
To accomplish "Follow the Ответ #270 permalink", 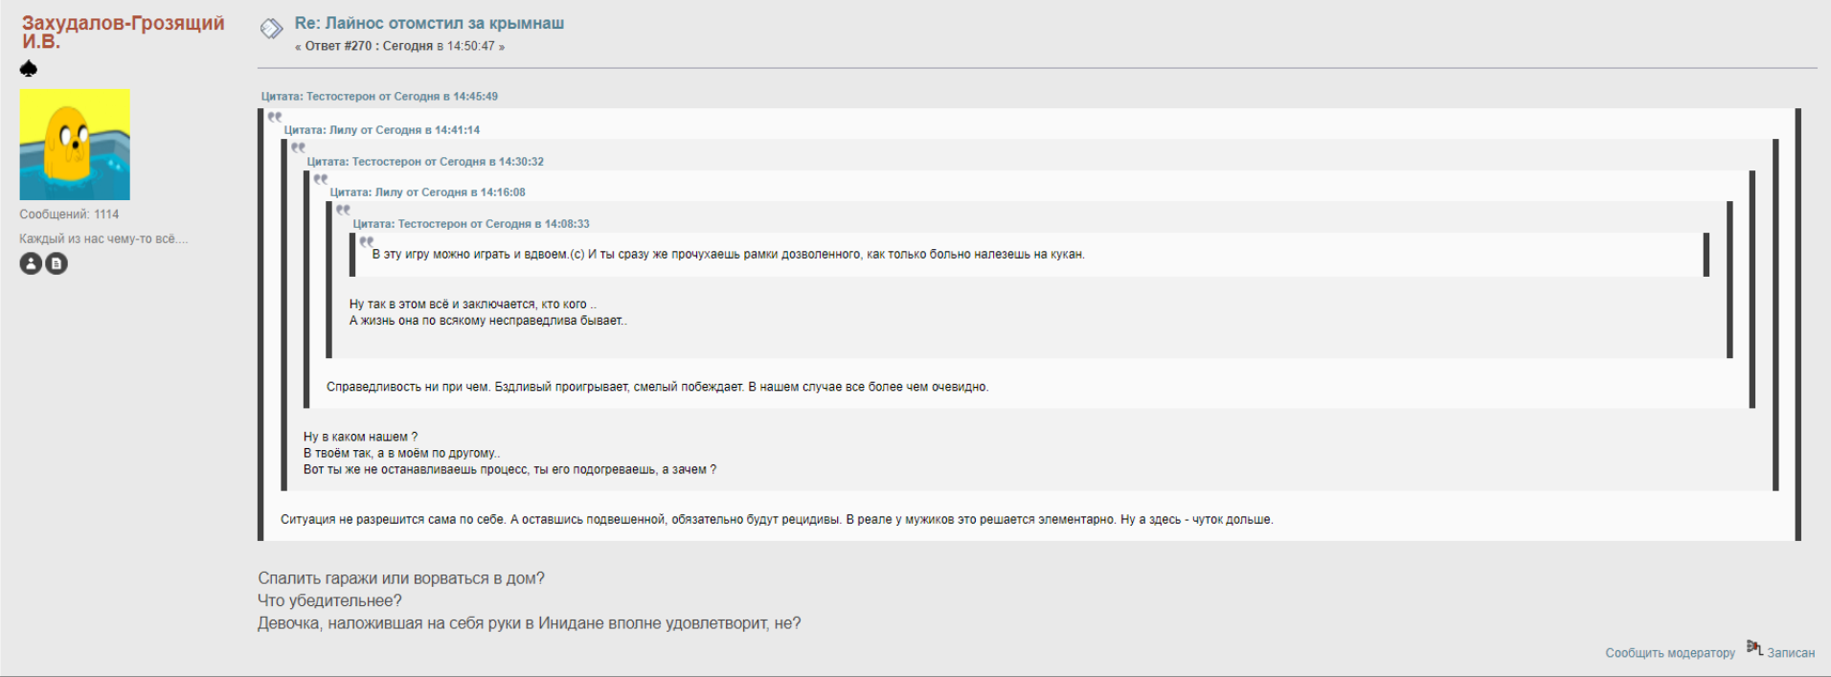I will click(338, 46).
